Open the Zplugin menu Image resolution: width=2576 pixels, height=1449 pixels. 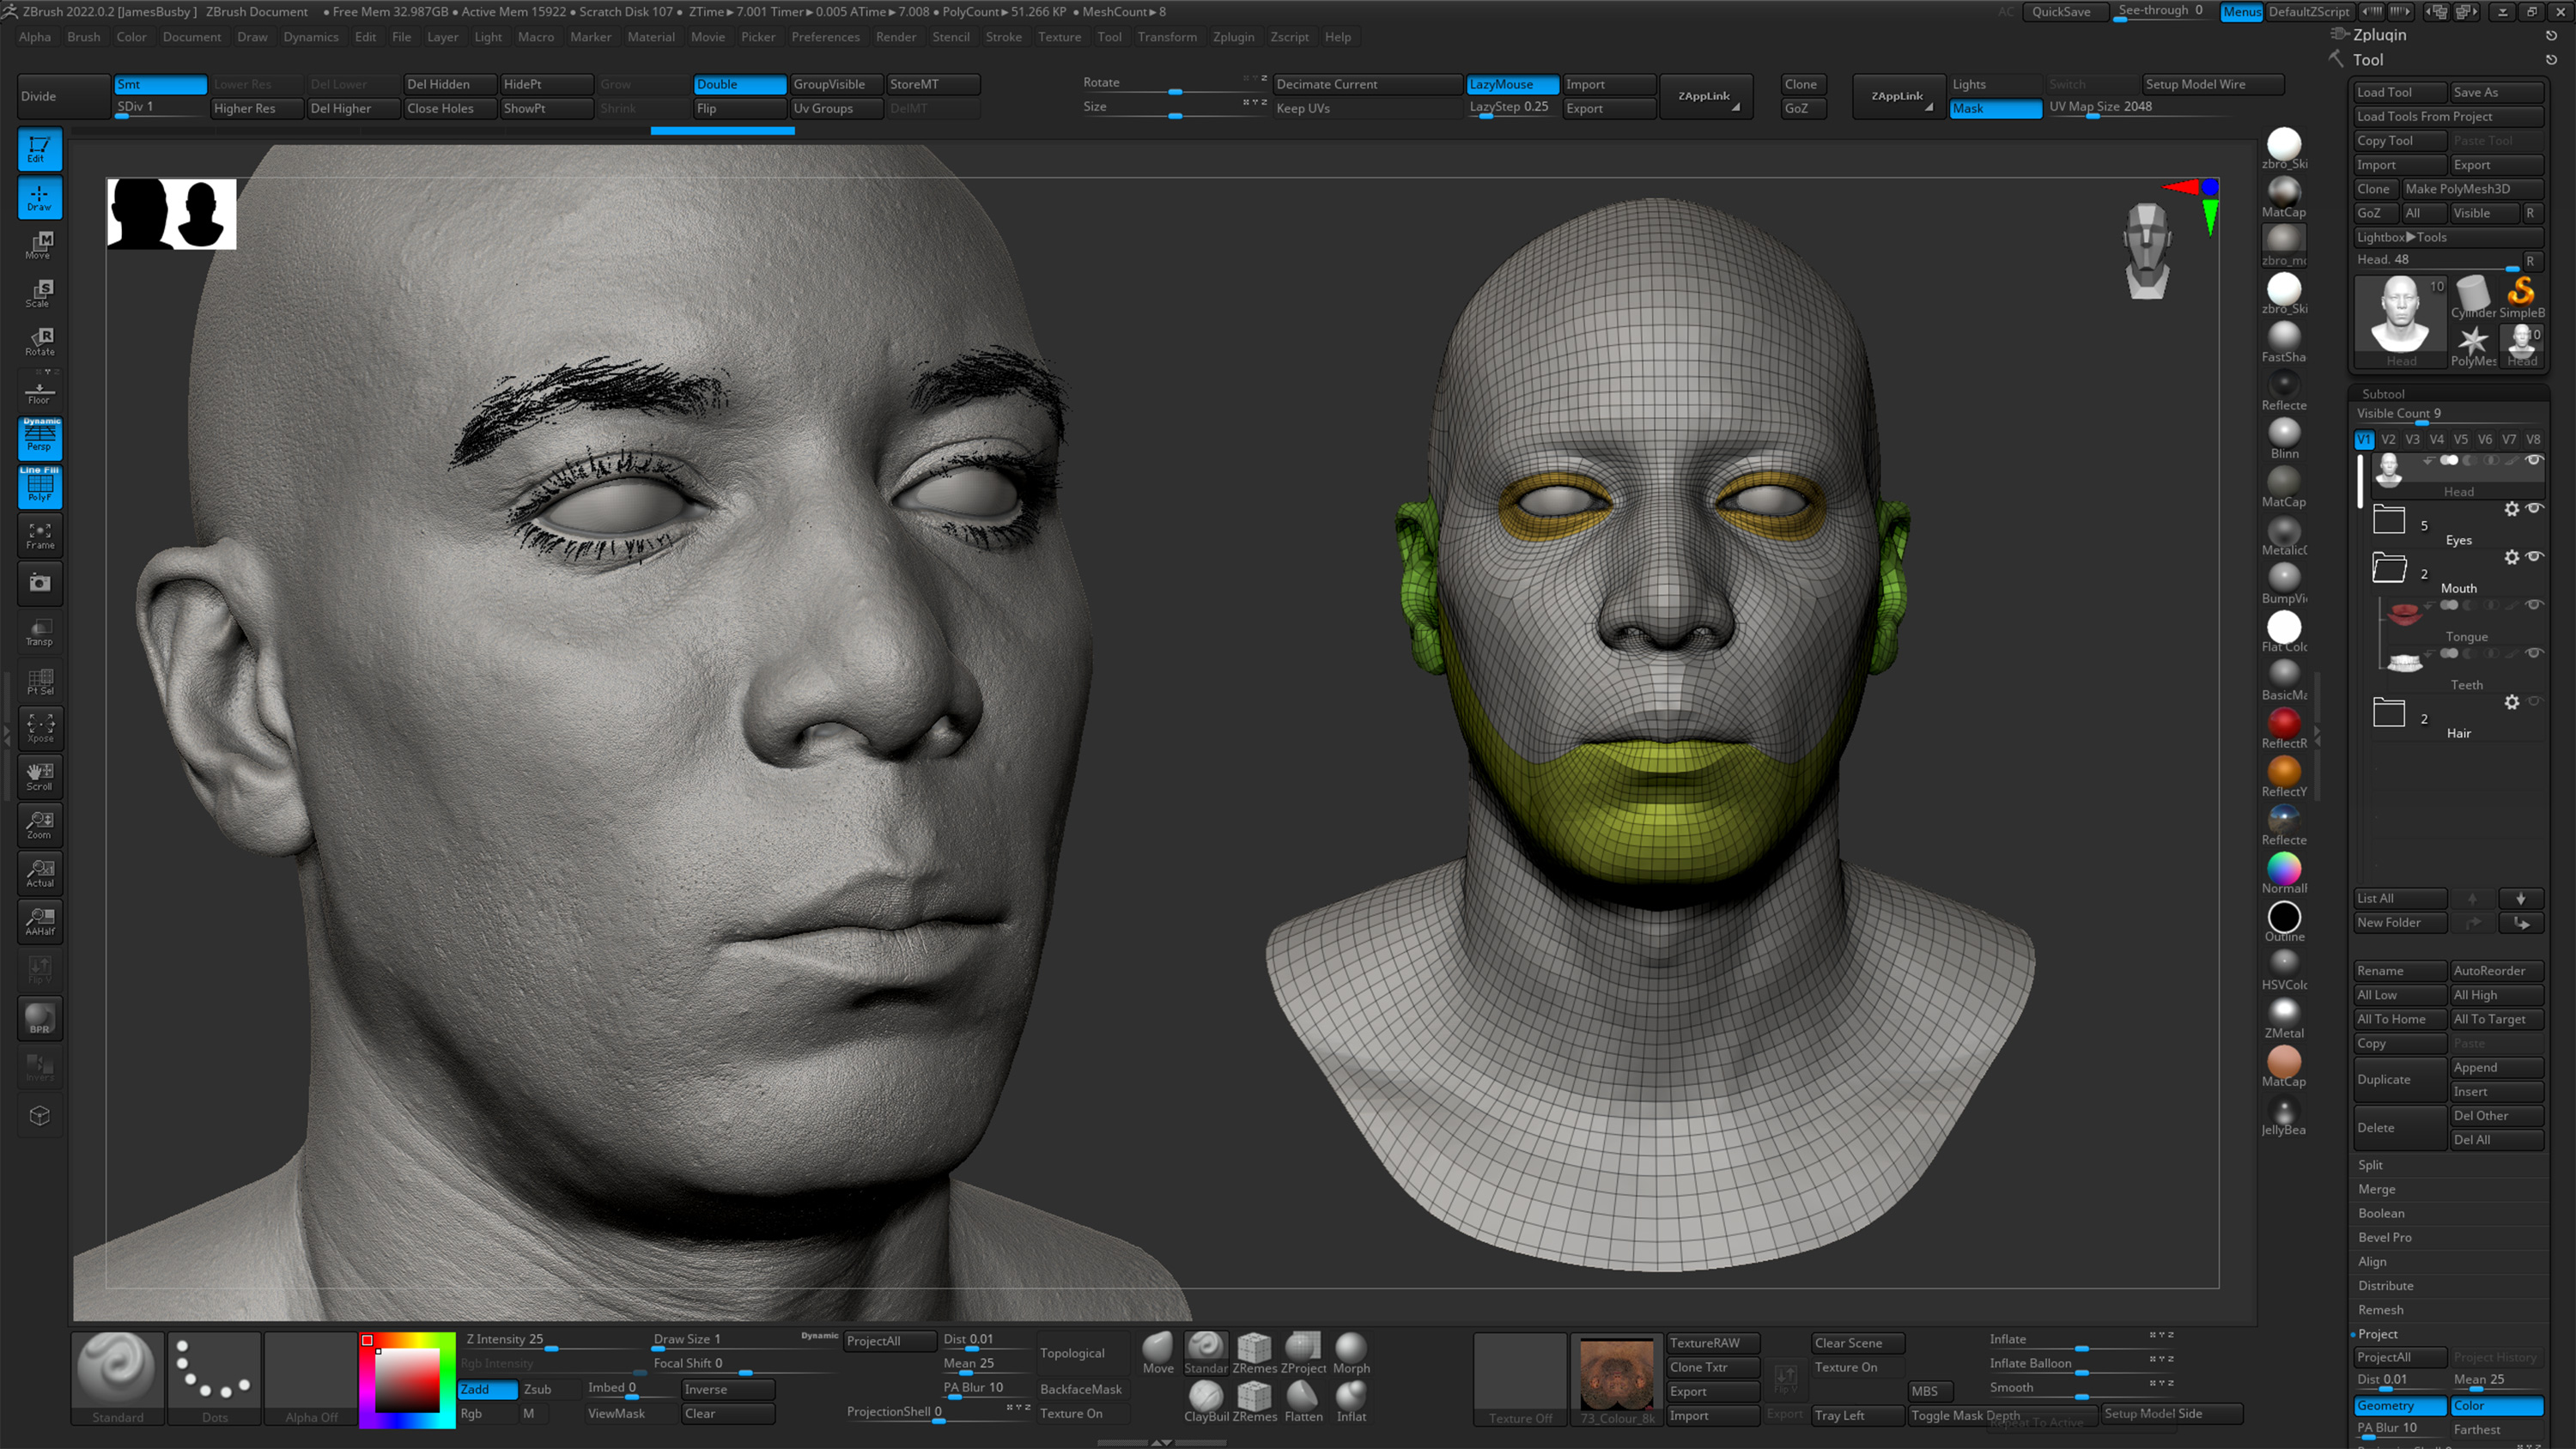(x=1234, y=37)
